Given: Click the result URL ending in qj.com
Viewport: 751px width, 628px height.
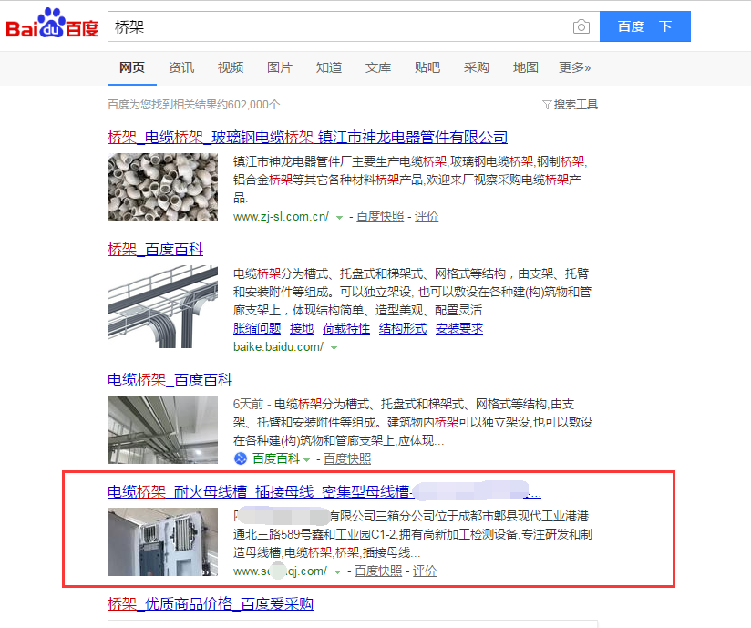Looking at the screenshot, I should 280,571.
